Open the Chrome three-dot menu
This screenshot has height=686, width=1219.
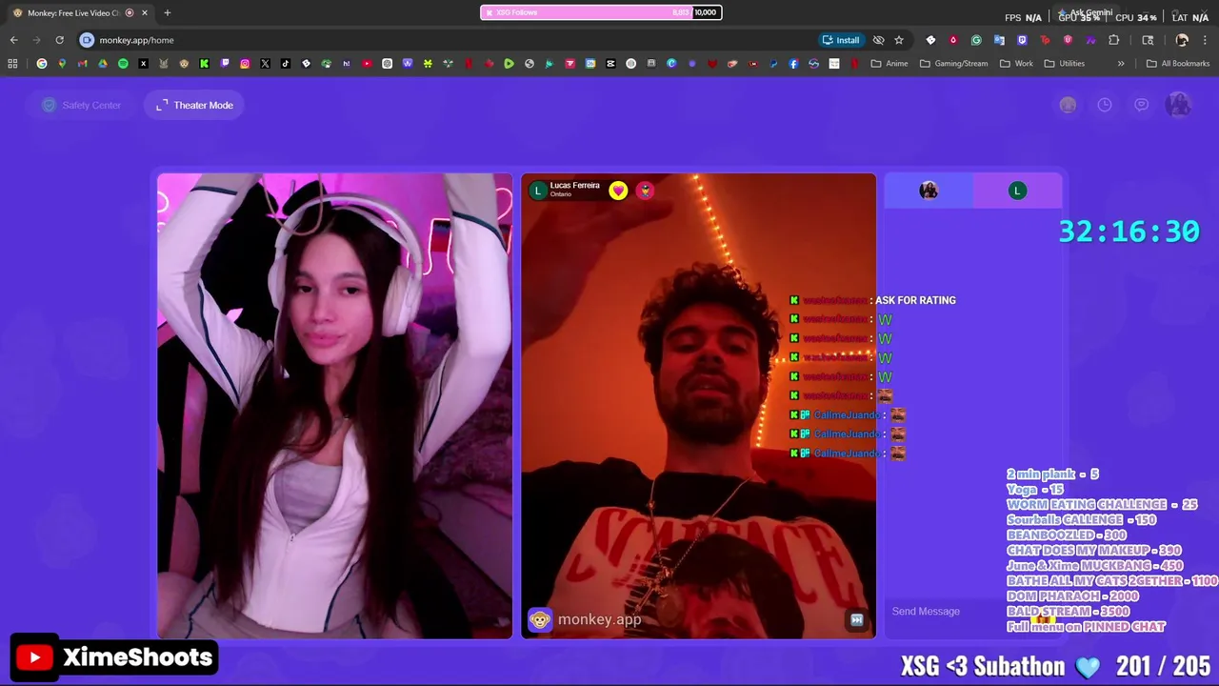[x=1205, y=40]
